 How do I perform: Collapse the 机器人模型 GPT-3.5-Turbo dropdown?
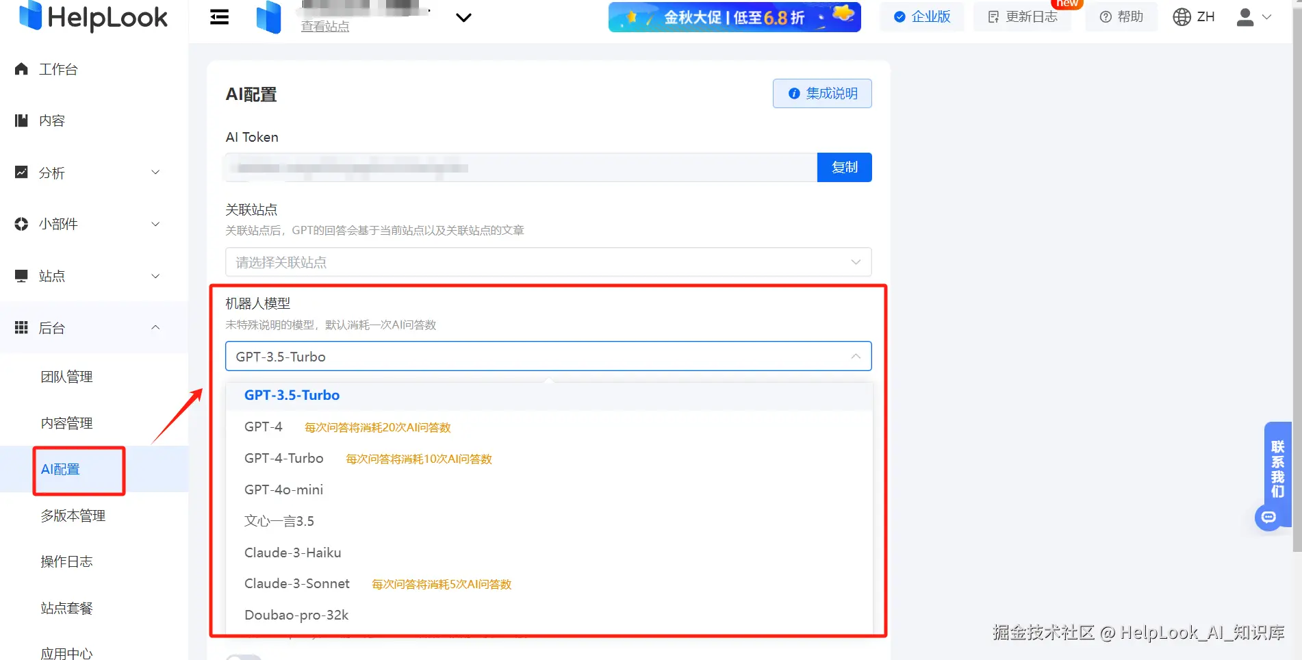coord(548,356)
